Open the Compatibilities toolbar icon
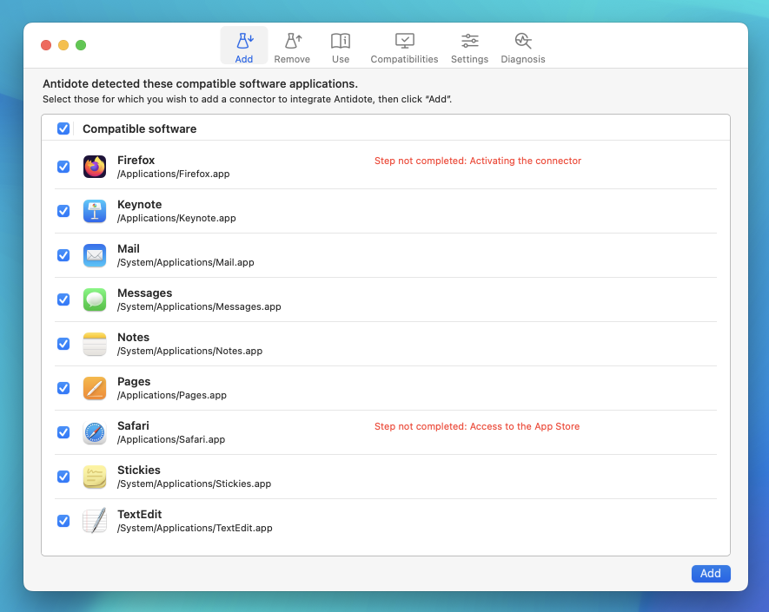The height and width of the screenshot is (612, 769). [404, 47]
